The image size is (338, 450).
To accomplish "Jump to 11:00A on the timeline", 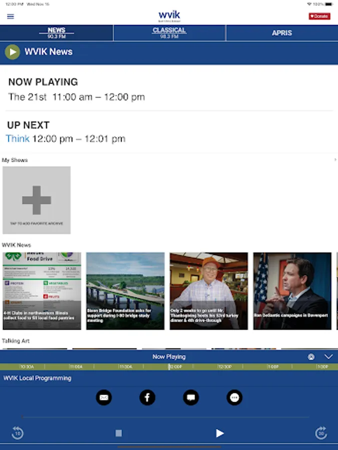I will tap(76, 367).
